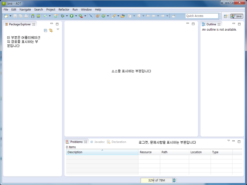Select the Java perspective button
247x185 pixels.
click(237, 16)
